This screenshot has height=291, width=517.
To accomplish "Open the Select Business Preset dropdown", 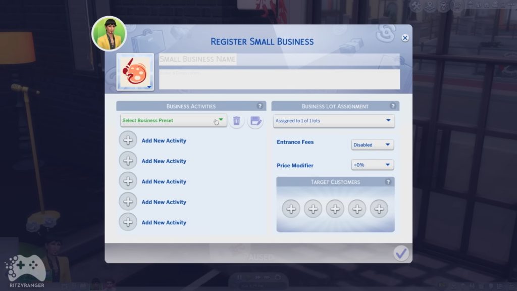I will [x=174, y=120].
